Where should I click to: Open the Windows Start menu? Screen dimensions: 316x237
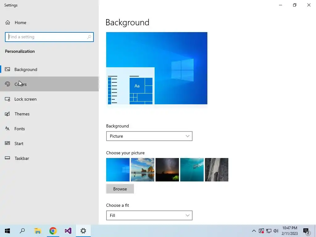(x=7, y=231)
